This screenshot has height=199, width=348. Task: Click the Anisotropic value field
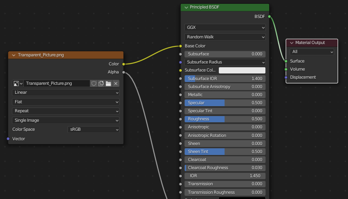225,127
